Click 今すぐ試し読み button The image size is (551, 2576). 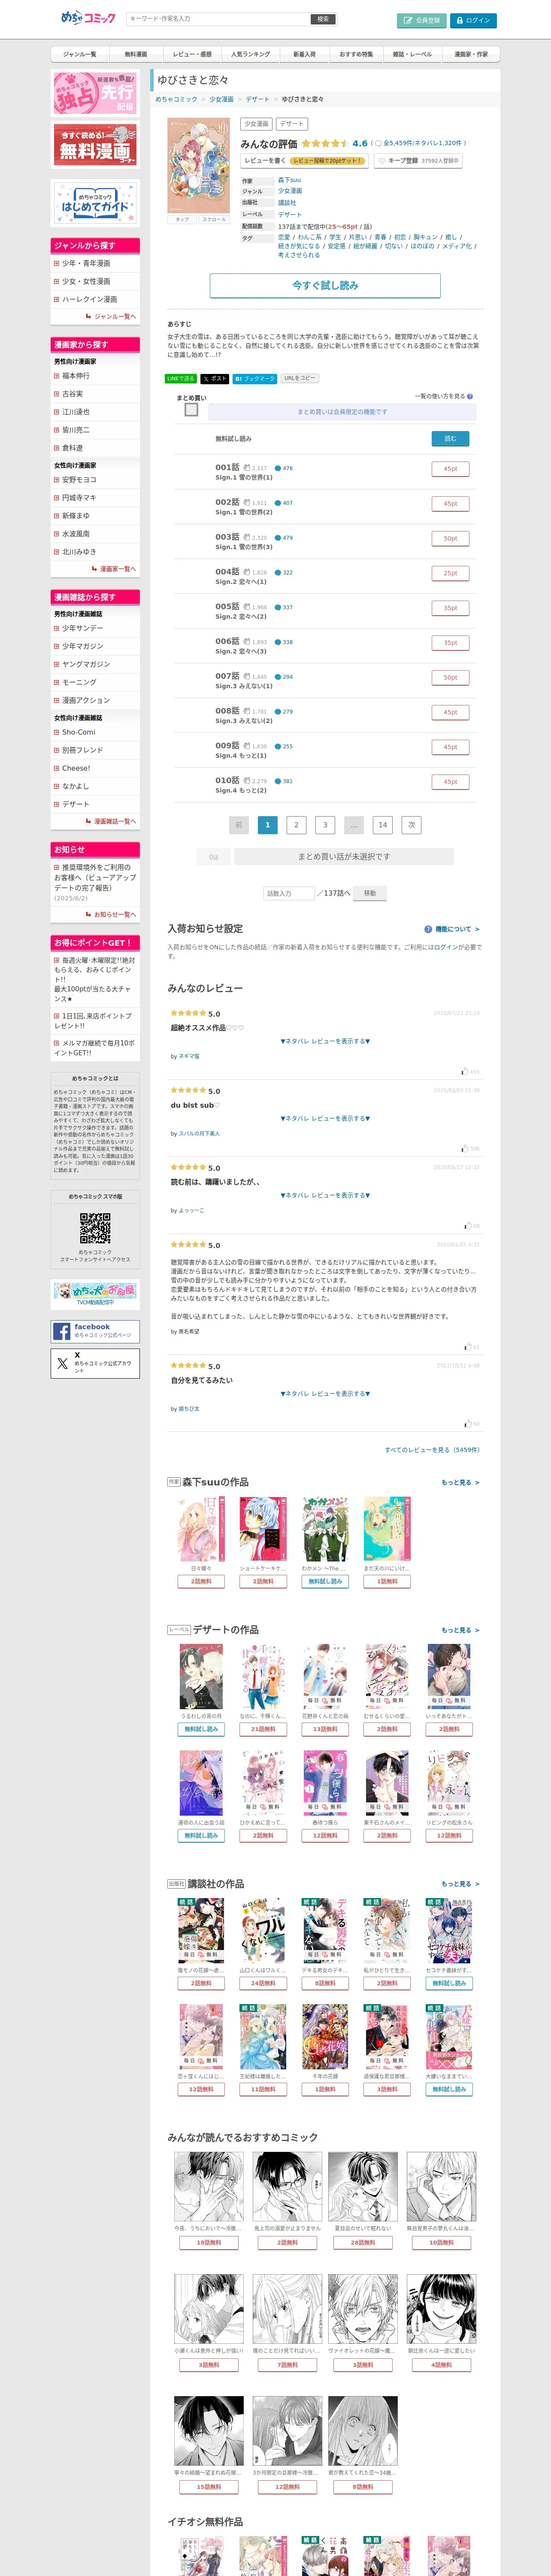click(325, 285)
